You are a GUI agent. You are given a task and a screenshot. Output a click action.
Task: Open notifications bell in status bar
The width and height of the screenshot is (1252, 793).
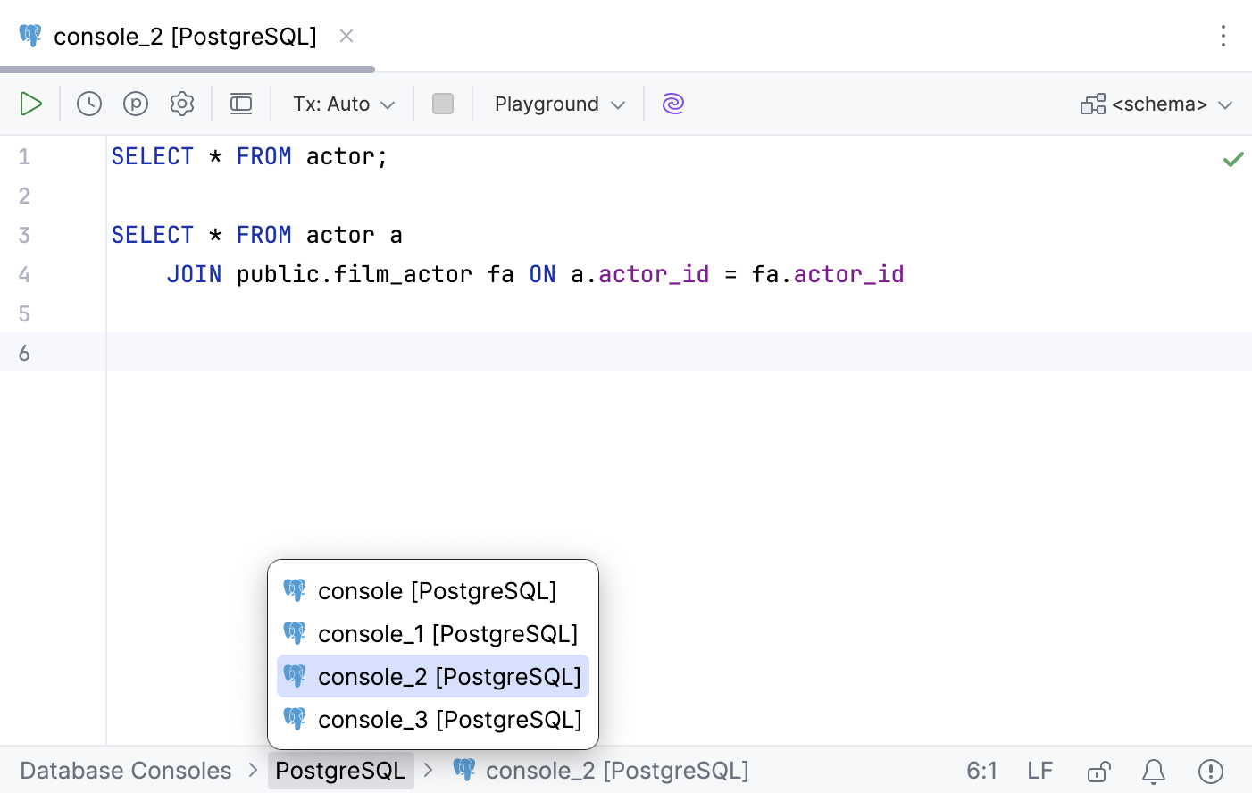[x=1154, y=771]
